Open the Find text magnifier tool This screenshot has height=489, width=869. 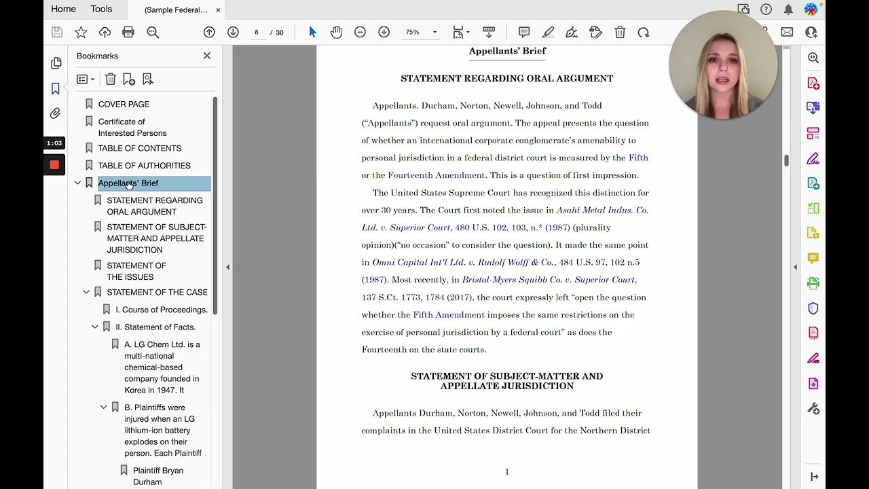(153, 32)
